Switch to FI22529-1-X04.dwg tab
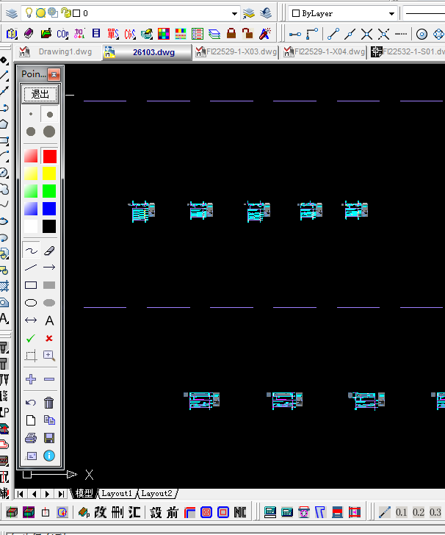 click(x=324, y=52)
